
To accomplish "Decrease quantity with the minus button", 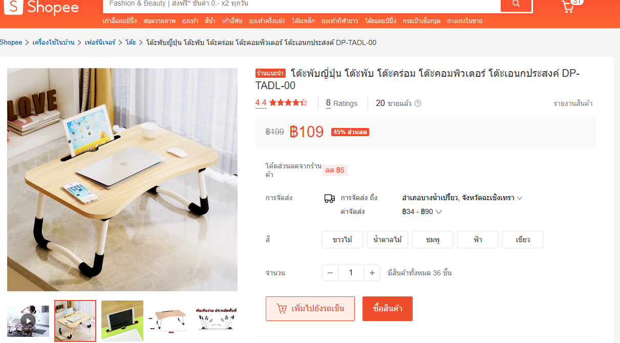I will click(x=330, y=273).
